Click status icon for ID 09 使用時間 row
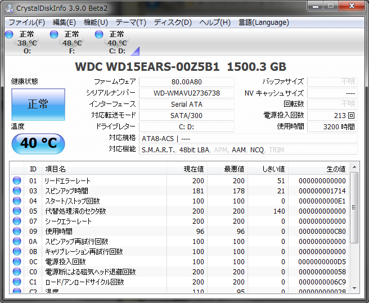This screenshot has height=303, width=369. (17, 231)
